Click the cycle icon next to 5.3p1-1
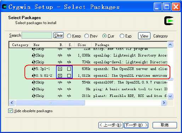Image resolution: width=182 pixels, height=133 pixels. pos(34,69)
